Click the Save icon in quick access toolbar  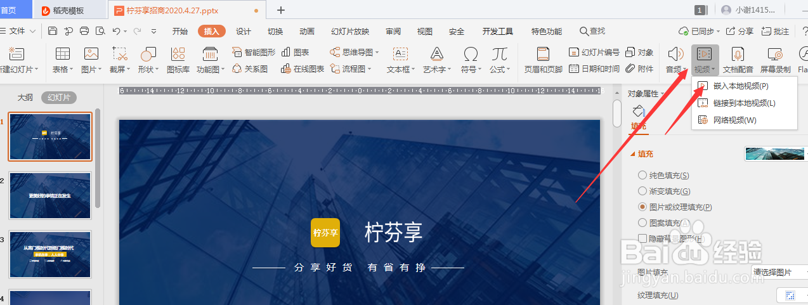click(x=52, y=31)
